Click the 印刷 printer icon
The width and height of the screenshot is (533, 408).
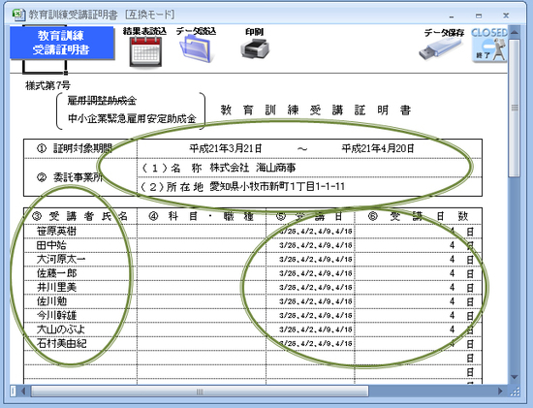(255, 48)
